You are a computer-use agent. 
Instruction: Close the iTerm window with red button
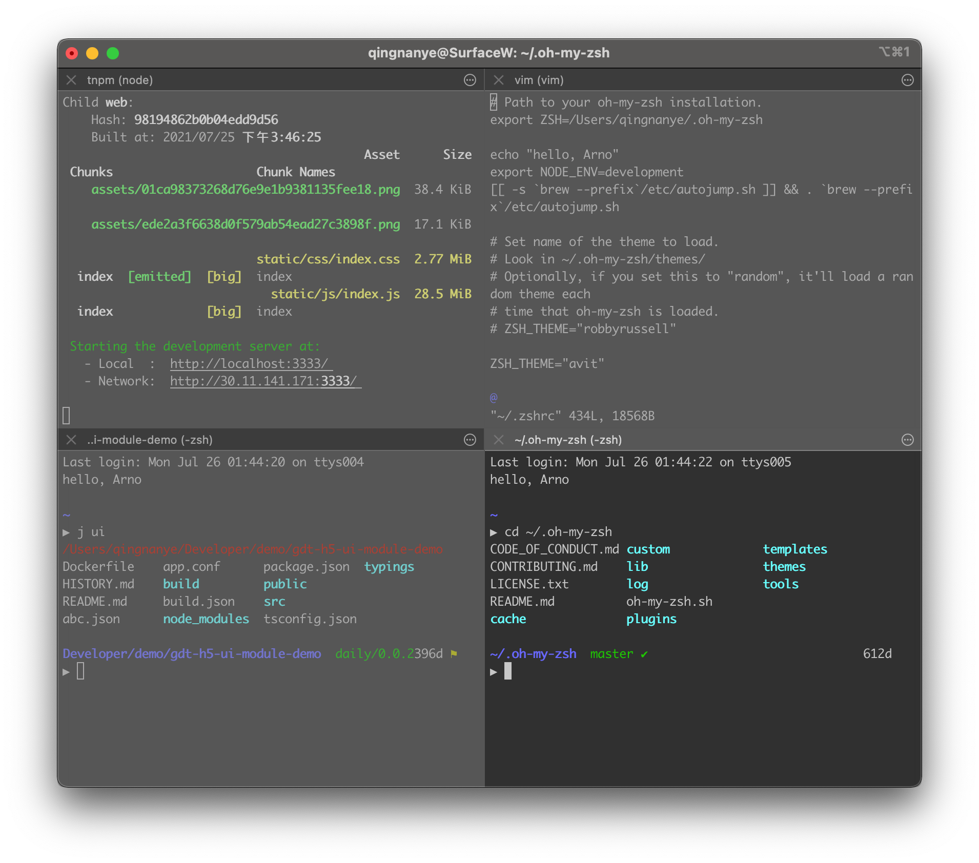click(x=72, y=53)
